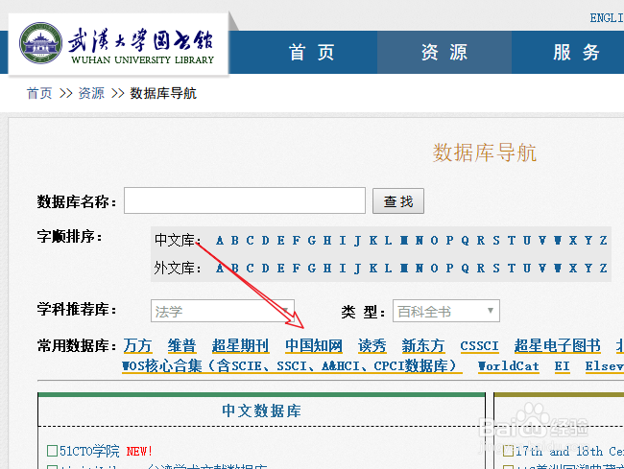Open the 首页 navigation tab

coord(311,53)
